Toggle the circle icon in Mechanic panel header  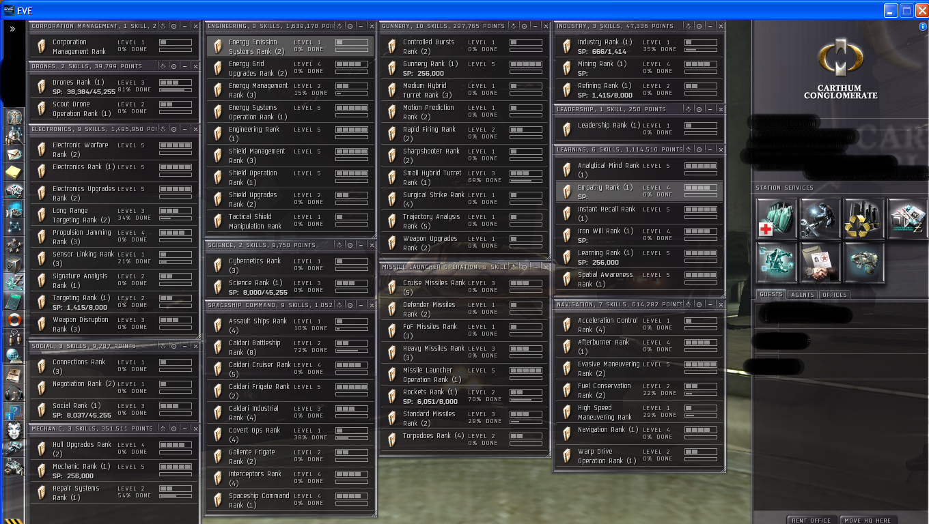tap(174, 428)
